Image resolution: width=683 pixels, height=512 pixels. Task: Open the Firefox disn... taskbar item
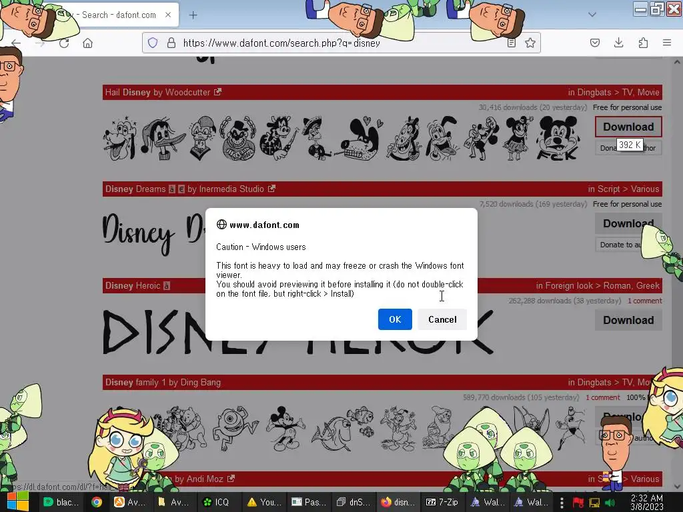[x=397, y=502]
